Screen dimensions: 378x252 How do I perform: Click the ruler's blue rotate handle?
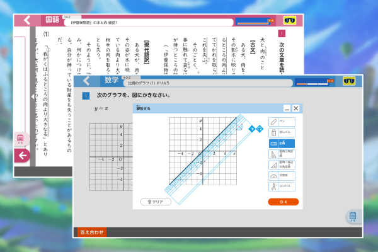click(x=260, y=129)
